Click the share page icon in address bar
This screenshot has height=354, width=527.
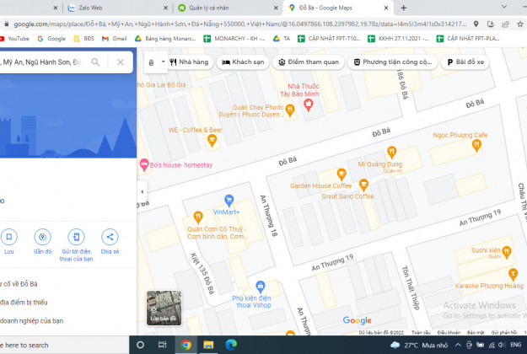[x=505, y=24]
